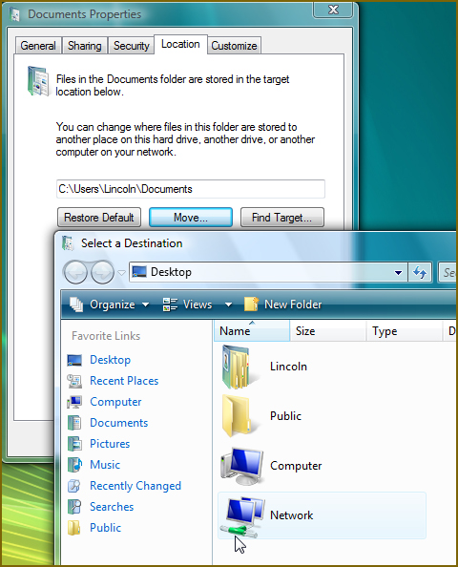Click the Public folder icon in Favorite Links
This screenshot has width=458, height=567.
(x=74, y=528)
